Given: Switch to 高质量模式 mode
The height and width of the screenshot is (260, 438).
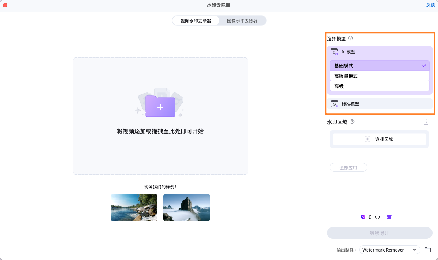Looking at the screenshot, I should point(380,76).
